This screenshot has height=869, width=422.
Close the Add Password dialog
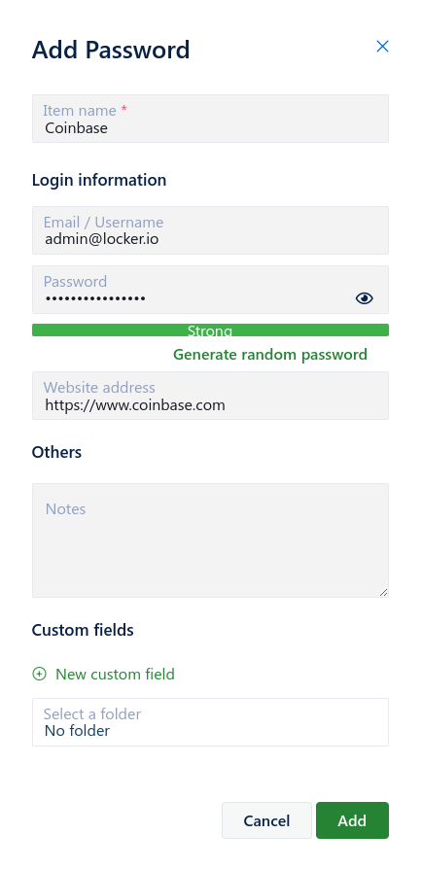click(382, 47)
